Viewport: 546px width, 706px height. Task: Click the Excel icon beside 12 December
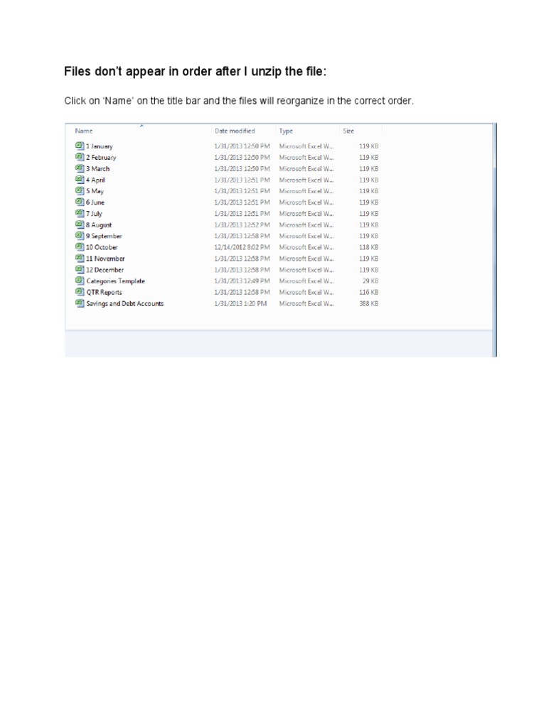[80, 269]
